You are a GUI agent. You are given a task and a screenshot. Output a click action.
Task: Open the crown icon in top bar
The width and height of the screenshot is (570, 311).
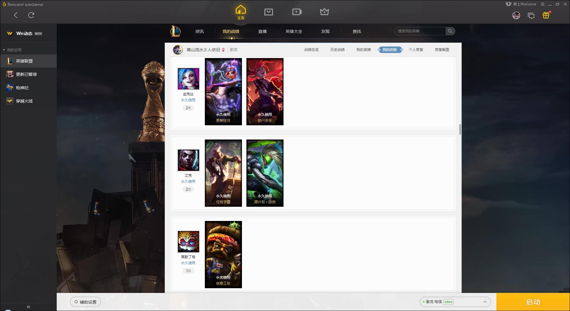coord(324,12)
